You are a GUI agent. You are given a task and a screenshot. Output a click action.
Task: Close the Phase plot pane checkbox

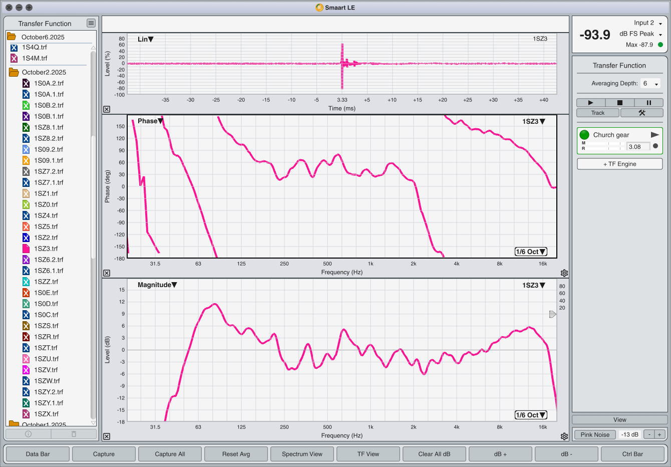pos(107,273)
